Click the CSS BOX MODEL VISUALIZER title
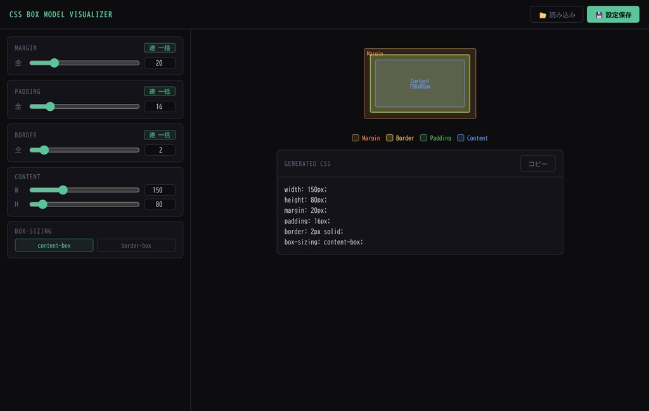Screen dimensions: 649x411 (61, 15)
